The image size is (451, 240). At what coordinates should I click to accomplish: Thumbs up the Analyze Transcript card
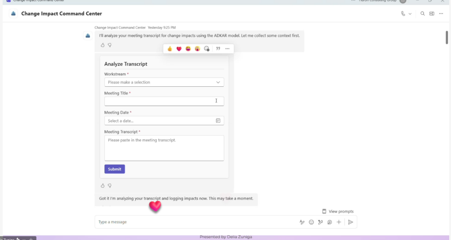coord(103,185)
